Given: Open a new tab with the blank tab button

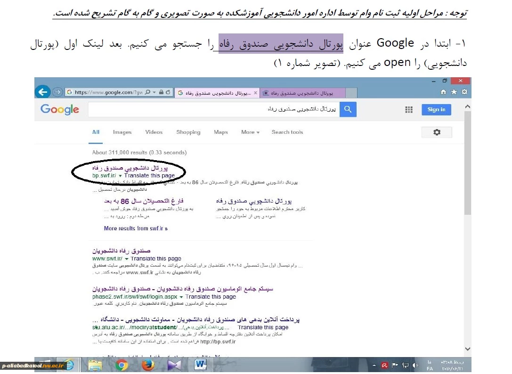Looking at the screenshot, I should [351, 93].
